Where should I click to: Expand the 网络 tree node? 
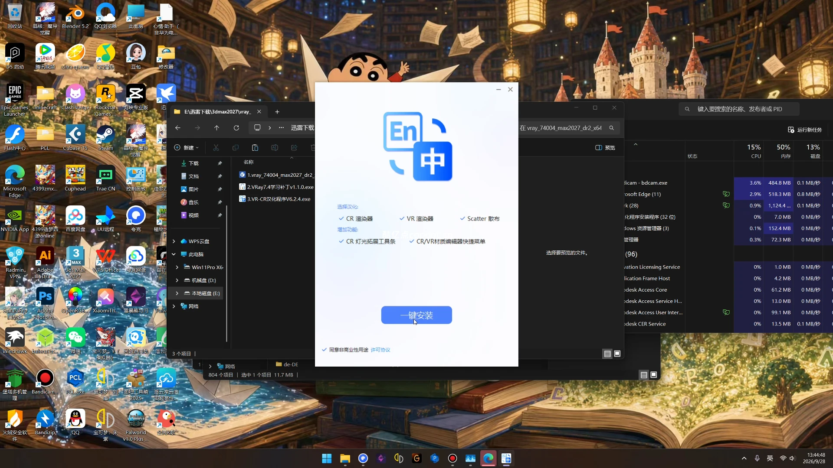click(x=174, y=306)
